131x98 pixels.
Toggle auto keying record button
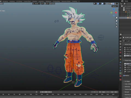tap(37, 92)
